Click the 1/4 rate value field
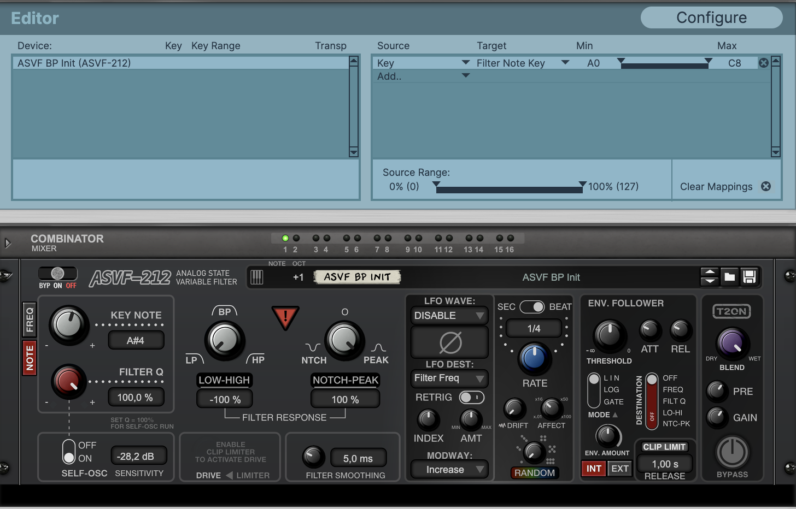The height and width of the screenshot is (509, 796). coord(534,328)
